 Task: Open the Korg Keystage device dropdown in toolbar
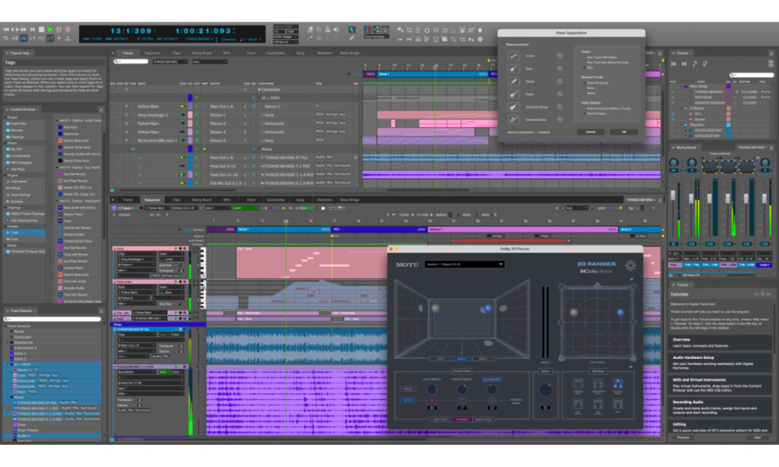[x=375, y=37]
